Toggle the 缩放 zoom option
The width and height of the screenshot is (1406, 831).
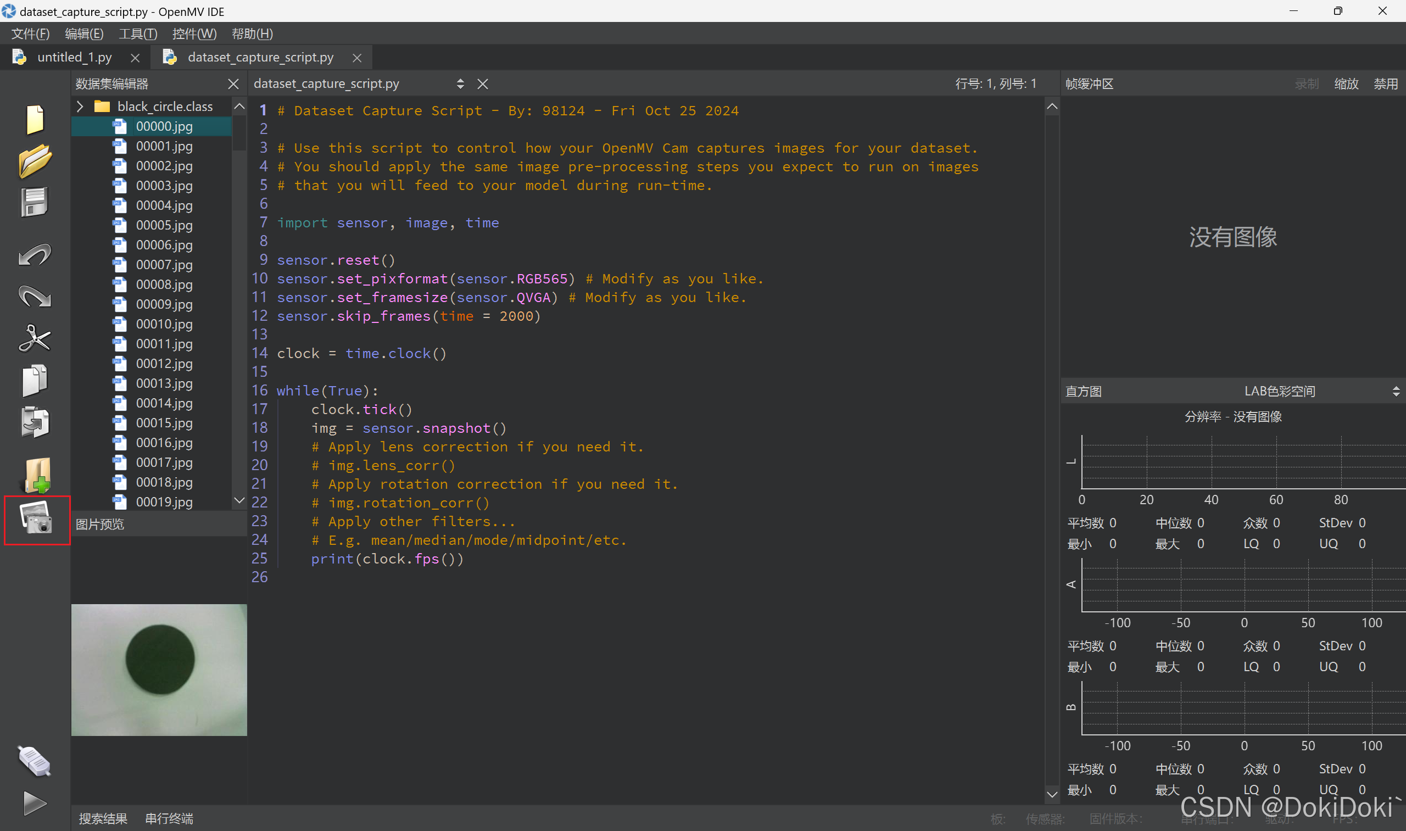click(1346, 84)
